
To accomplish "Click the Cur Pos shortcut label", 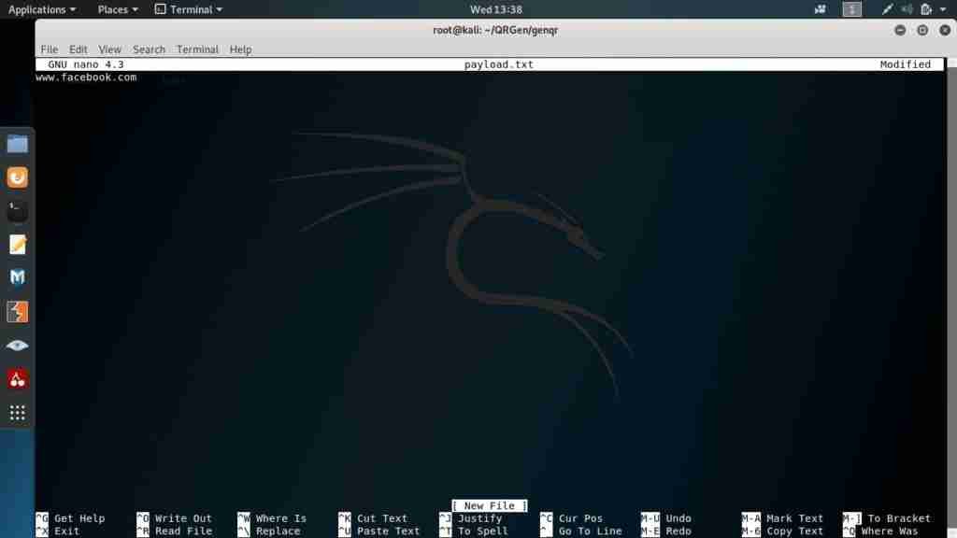I will (580, 517).
